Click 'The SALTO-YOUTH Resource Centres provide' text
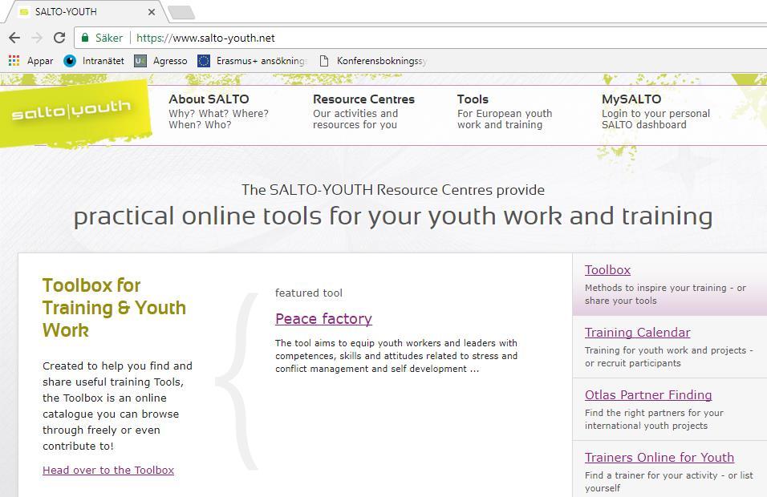The width and height of the screenshot is (767, 497). (x=393, y=190)
